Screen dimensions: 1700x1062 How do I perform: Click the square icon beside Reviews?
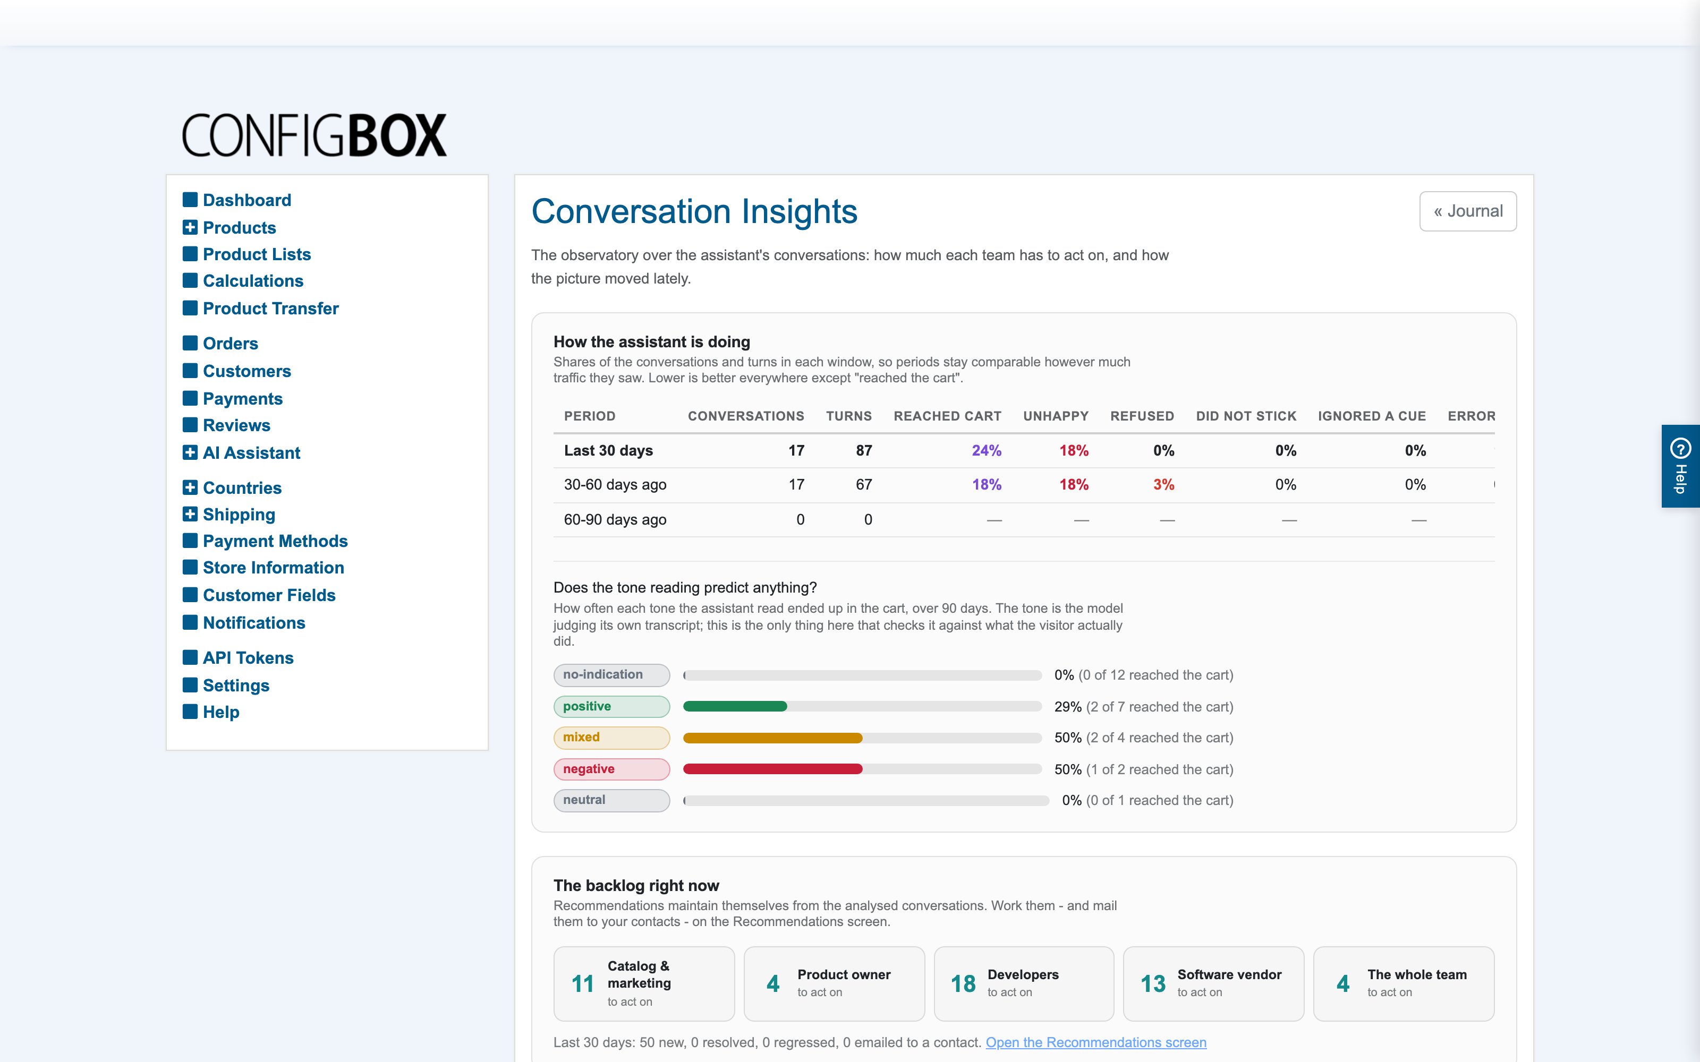point(190,425)
